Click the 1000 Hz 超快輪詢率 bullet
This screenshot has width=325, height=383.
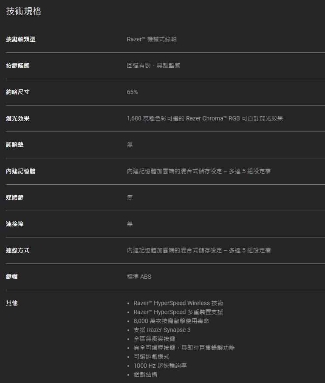pyautogui.click(x=160, y=366)
